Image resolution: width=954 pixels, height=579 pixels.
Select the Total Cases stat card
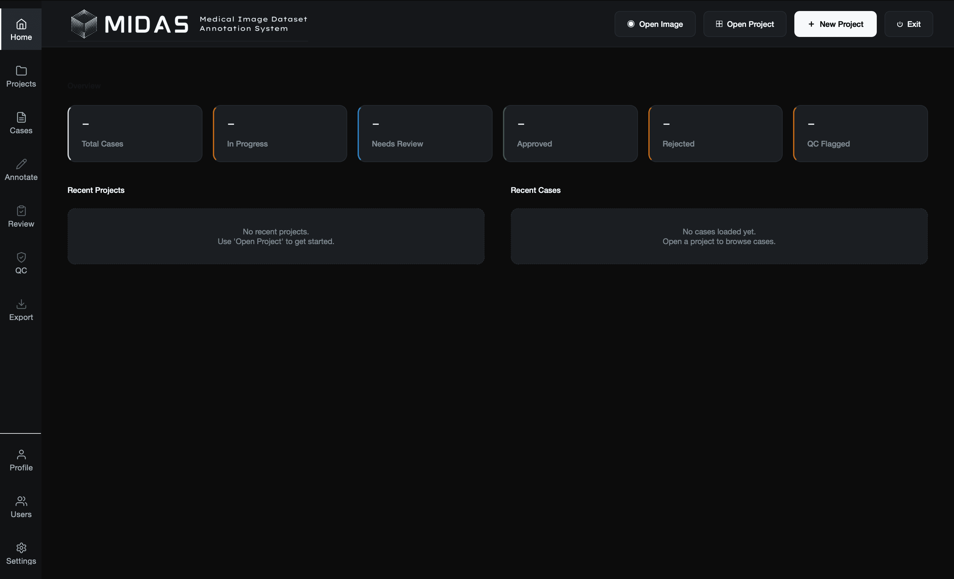(135, 134)
